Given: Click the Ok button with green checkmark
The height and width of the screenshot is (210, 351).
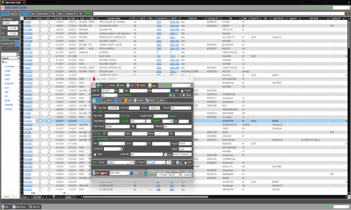Looking at the screenshot, I should pos(100,85).
